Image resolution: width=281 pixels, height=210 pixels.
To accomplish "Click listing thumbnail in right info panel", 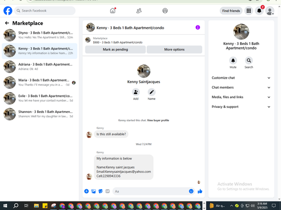I will pyautogui.click(x=241, y=31).
